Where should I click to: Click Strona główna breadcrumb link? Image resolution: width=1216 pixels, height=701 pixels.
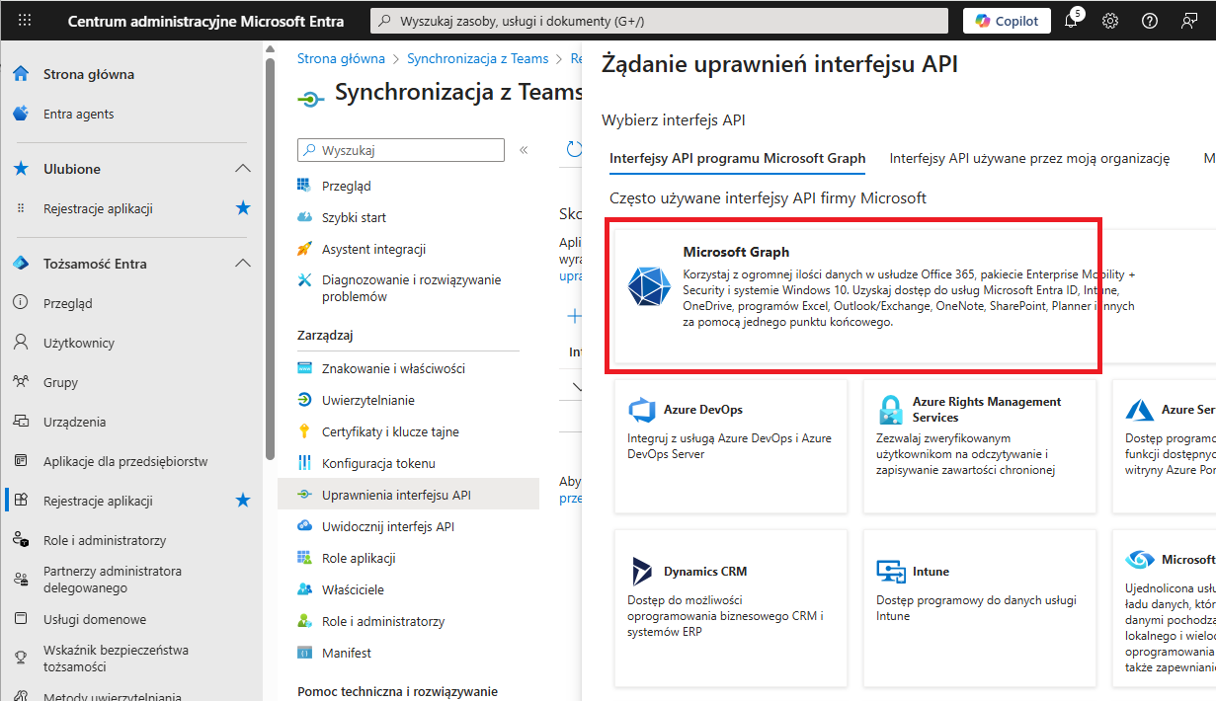pos(341,59)
